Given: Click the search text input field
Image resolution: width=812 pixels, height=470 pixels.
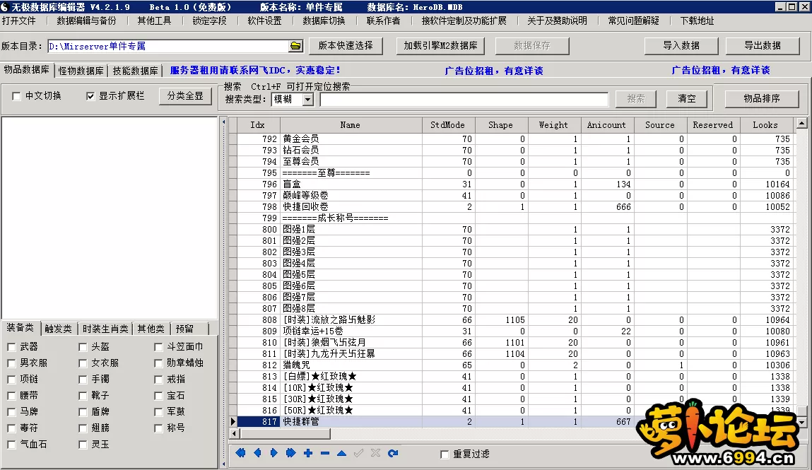Looking at the screenshot, I should pos(464,100).
